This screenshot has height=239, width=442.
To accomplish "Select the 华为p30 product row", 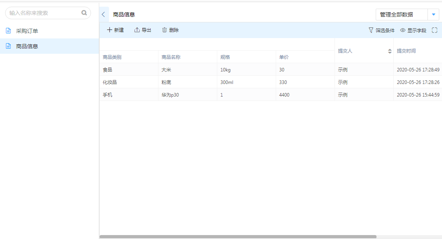I will [170, 95].
